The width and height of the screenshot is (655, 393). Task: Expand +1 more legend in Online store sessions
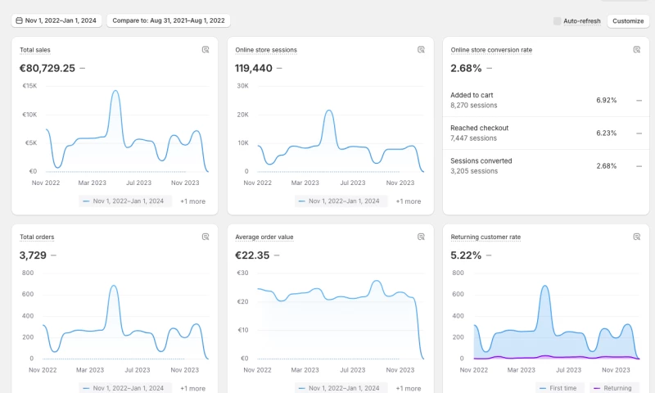tap(409, 201)
